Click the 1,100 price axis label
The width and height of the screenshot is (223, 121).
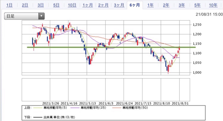click(197, 53)
